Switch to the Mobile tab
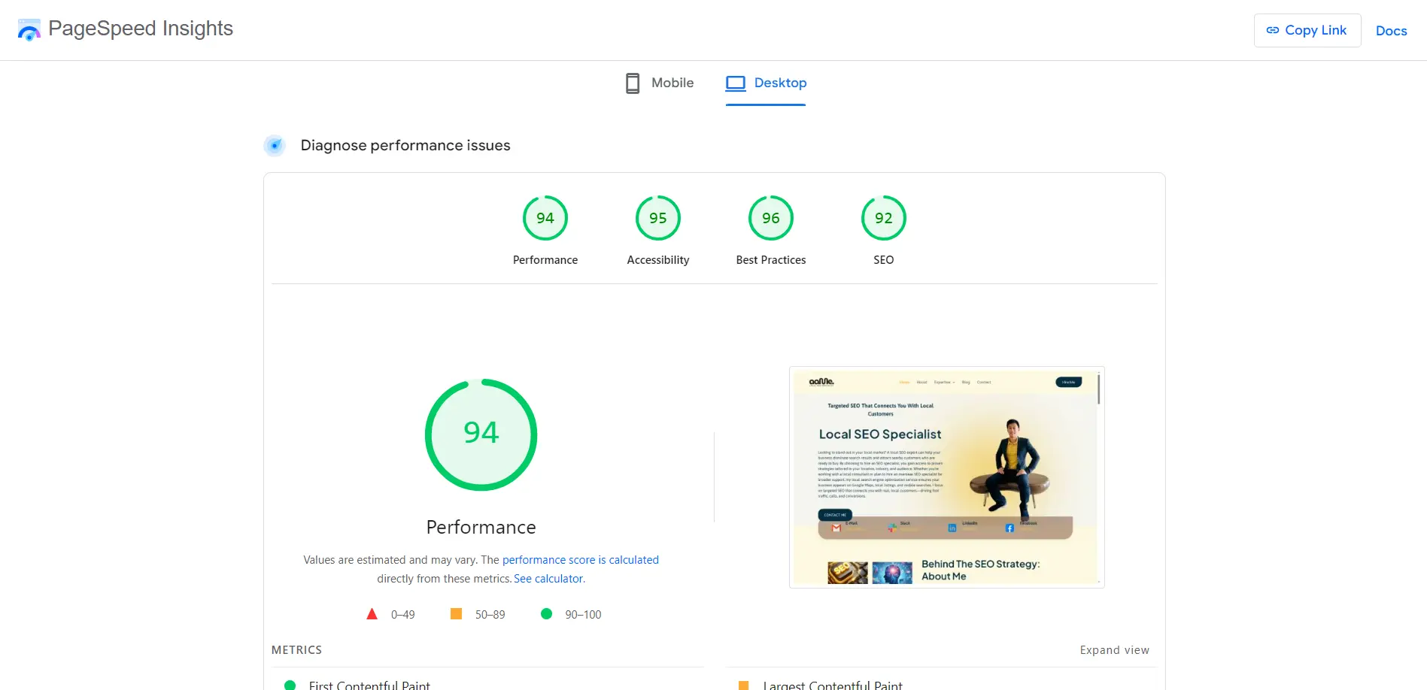1427x690 pixels. point(672,83)
